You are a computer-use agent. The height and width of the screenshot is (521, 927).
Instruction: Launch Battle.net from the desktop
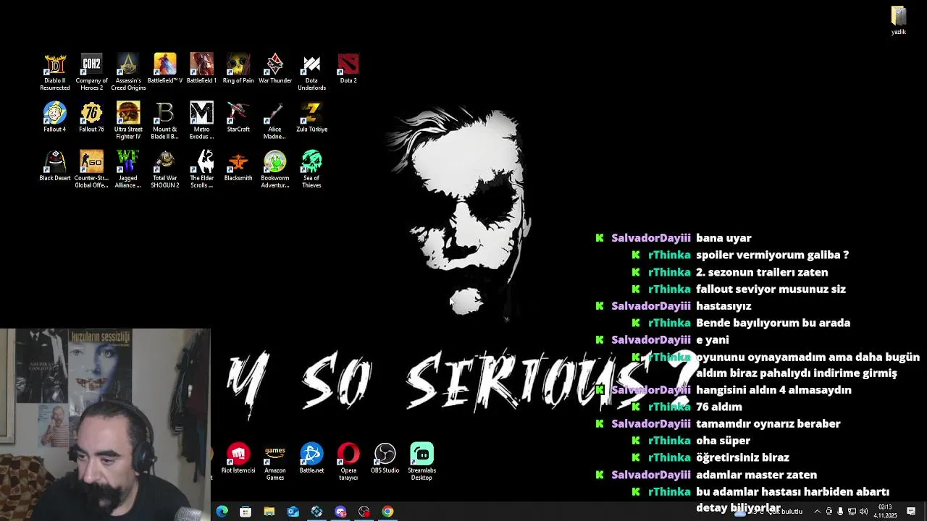(x=311, y=458)
